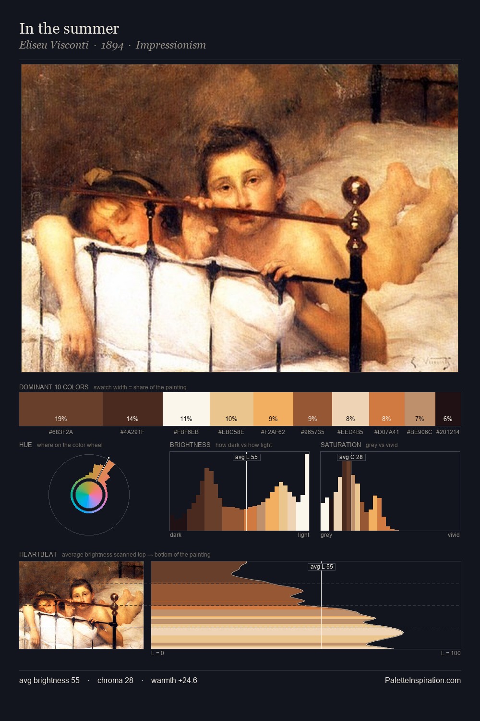Click the hex code '#965735' text
The width and height of the screenshot is (480, 721).
[312, 432]
